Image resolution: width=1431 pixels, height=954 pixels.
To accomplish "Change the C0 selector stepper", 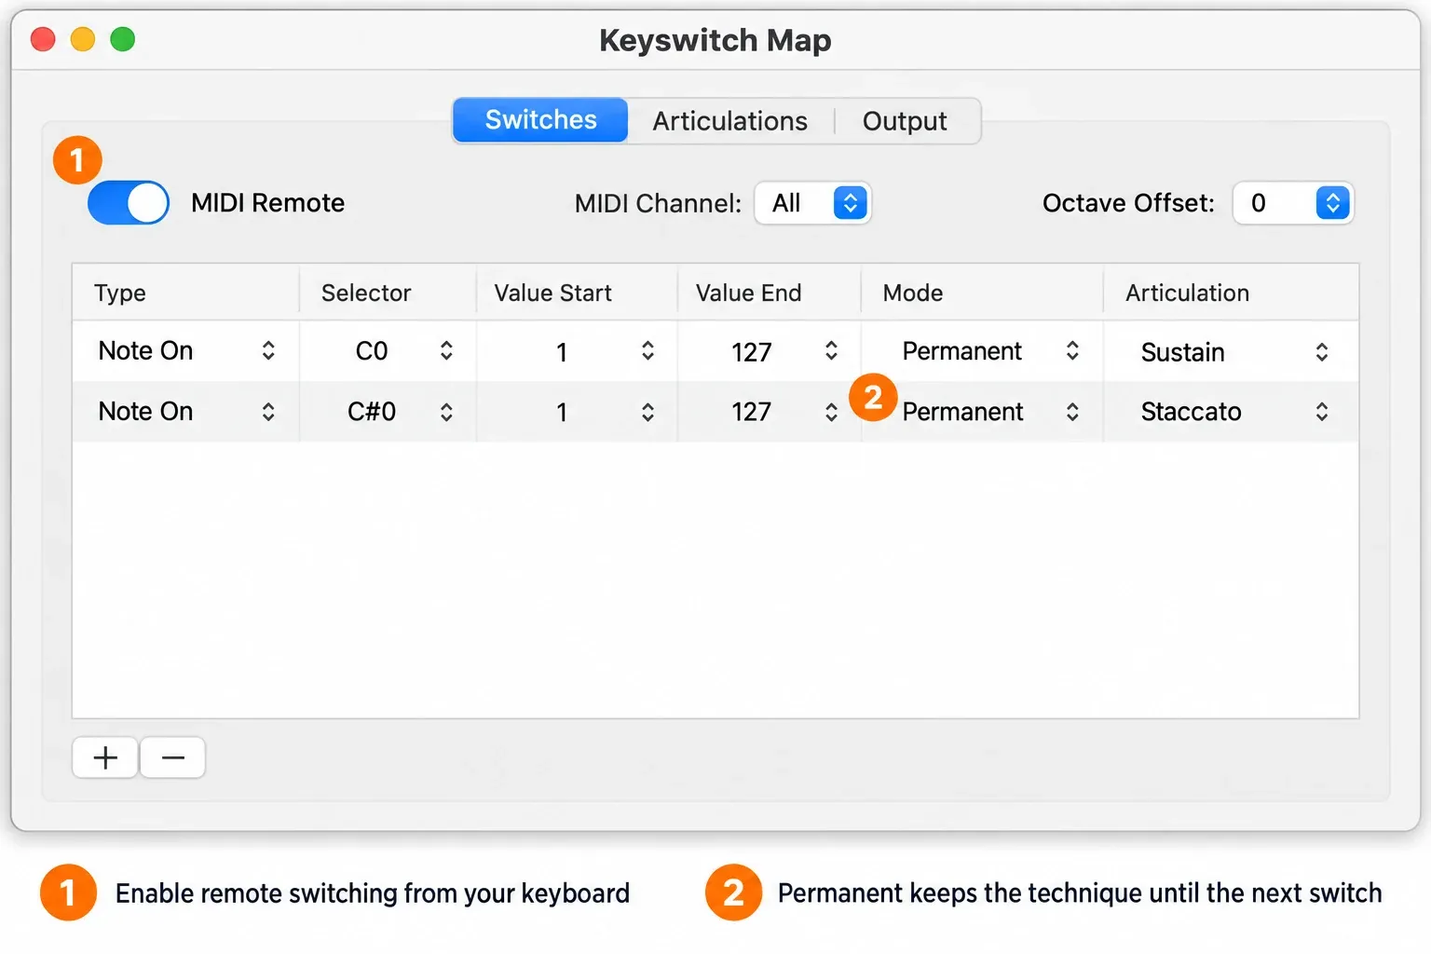I will click(446, 350).
